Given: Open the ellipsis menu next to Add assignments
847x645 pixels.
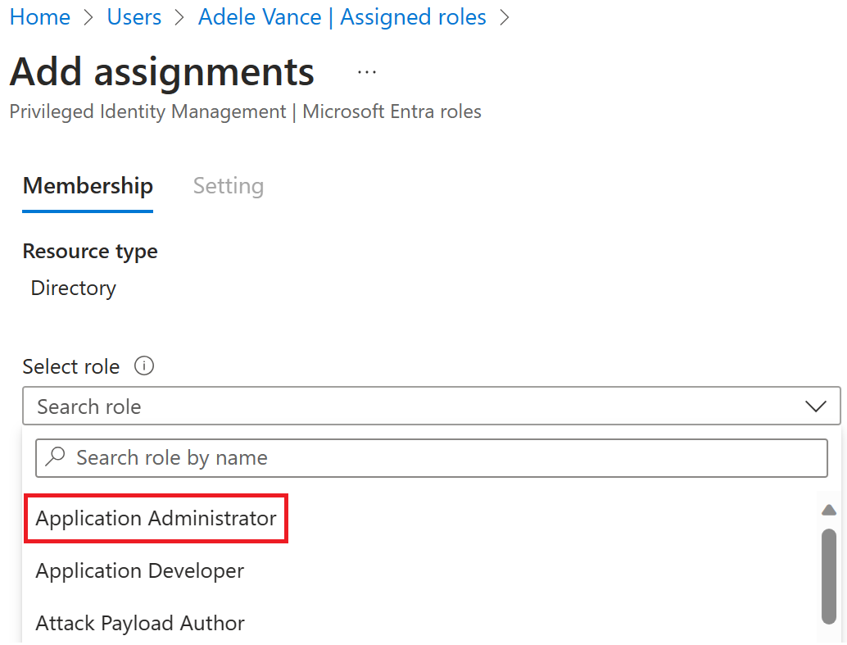Looking at the screenshot, I should [366, 72].
